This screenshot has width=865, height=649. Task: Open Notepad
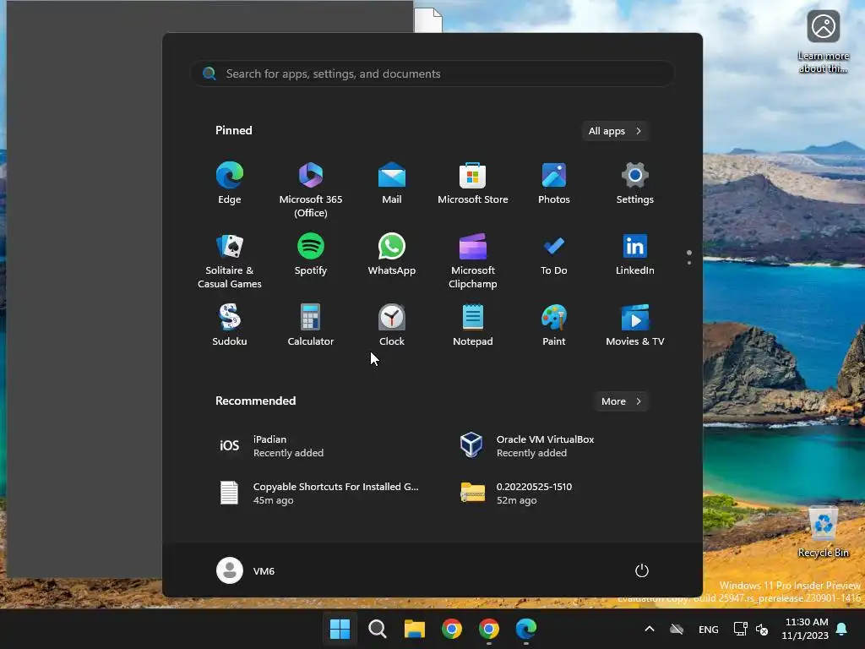[473, 325]
